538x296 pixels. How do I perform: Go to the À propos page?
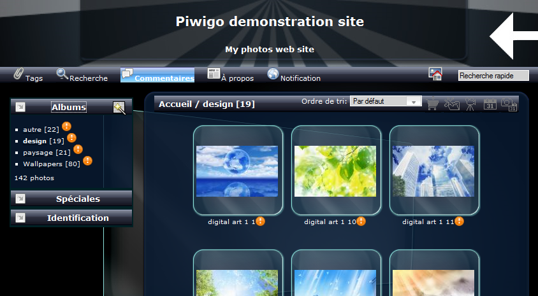coord(231,76)
